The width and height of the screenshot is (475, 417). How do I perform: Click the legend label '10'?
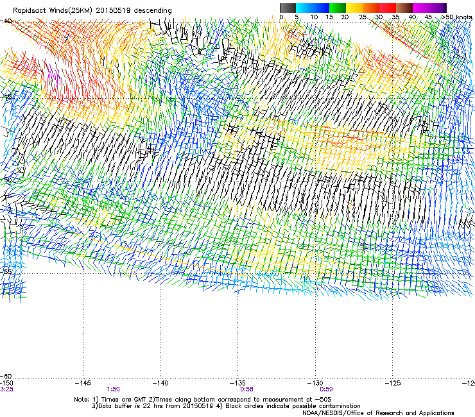pyautogui.click(x=314, y=17)
